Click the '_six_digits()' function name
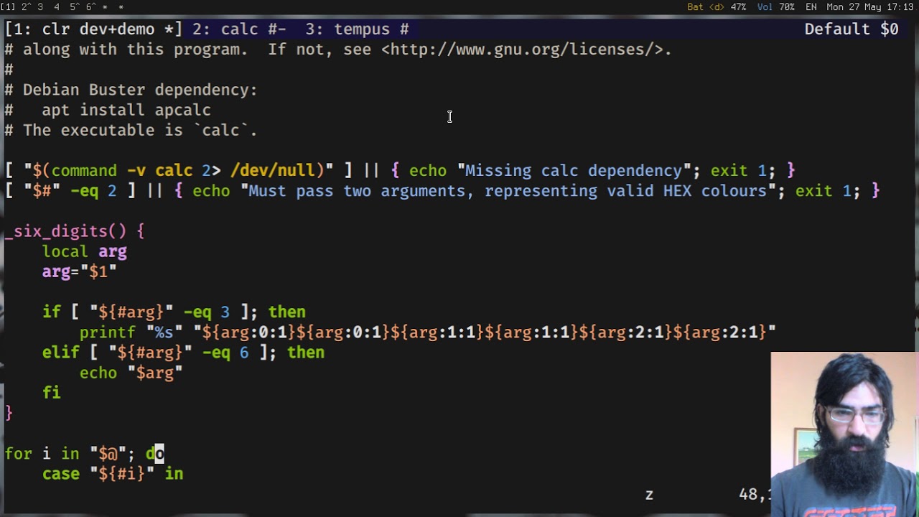The width and height of the screenshot is (919, 517). tap(65, 231)
